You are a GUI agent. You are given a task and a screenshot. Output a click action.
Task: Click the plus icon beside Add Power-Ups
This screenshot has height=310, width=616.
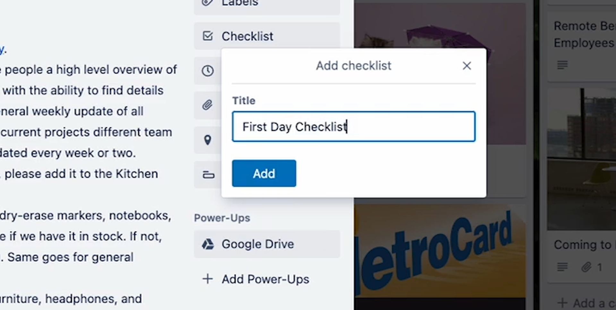tap(208, 279)
